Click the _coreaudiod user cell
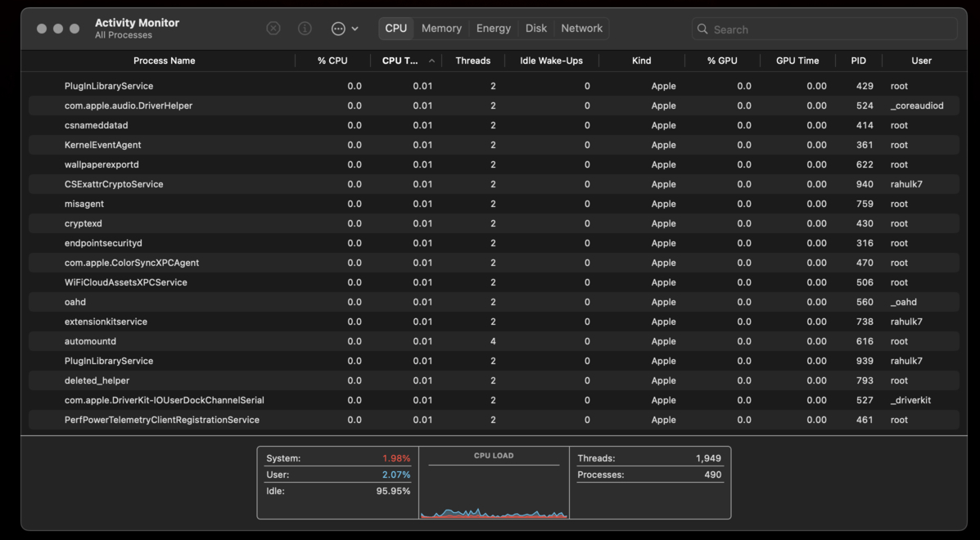 tap(917, 106)
